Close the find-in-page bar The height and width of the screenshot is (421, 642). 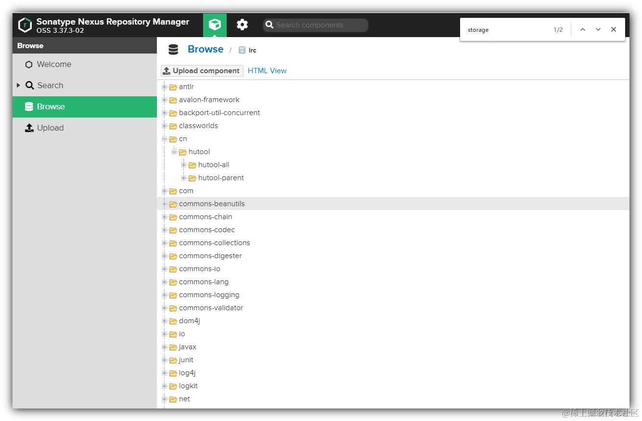point(614,30)
